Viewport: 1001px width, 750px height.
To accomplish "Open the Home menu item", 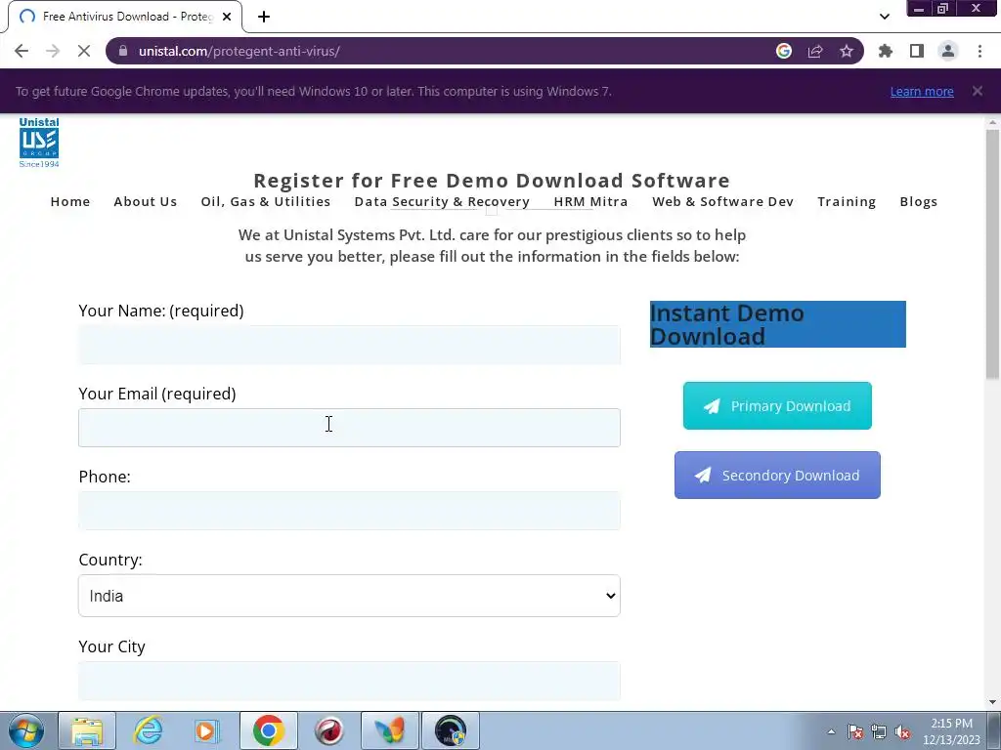I will [70, 201].
